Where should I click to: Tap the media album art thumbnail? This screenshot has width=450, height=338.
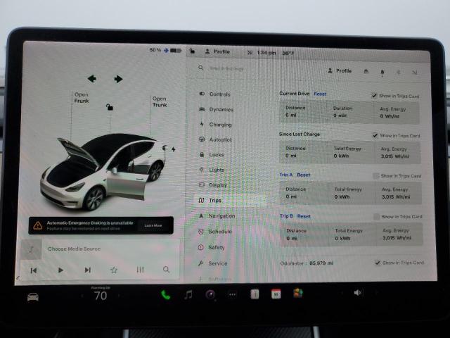31,249
